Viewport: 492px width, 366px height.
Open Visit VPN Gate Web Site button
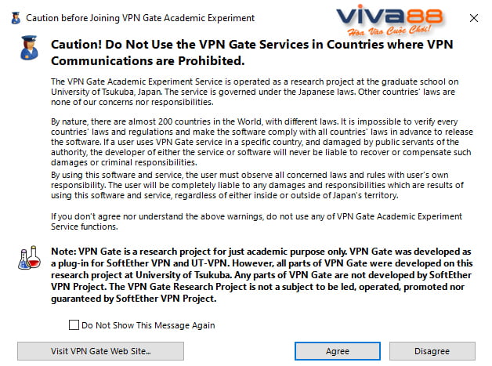pos(100,351)
